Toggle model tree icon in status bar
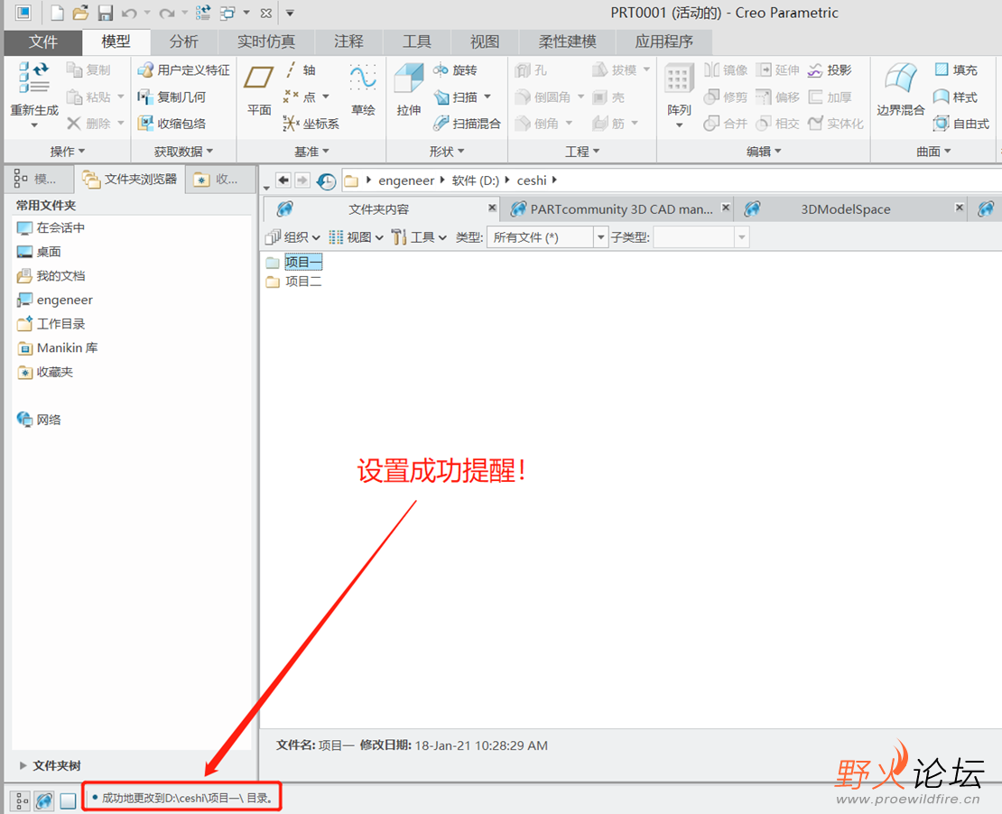The image size is (1002, 814). pyautogui.click(x=21, y=800)
